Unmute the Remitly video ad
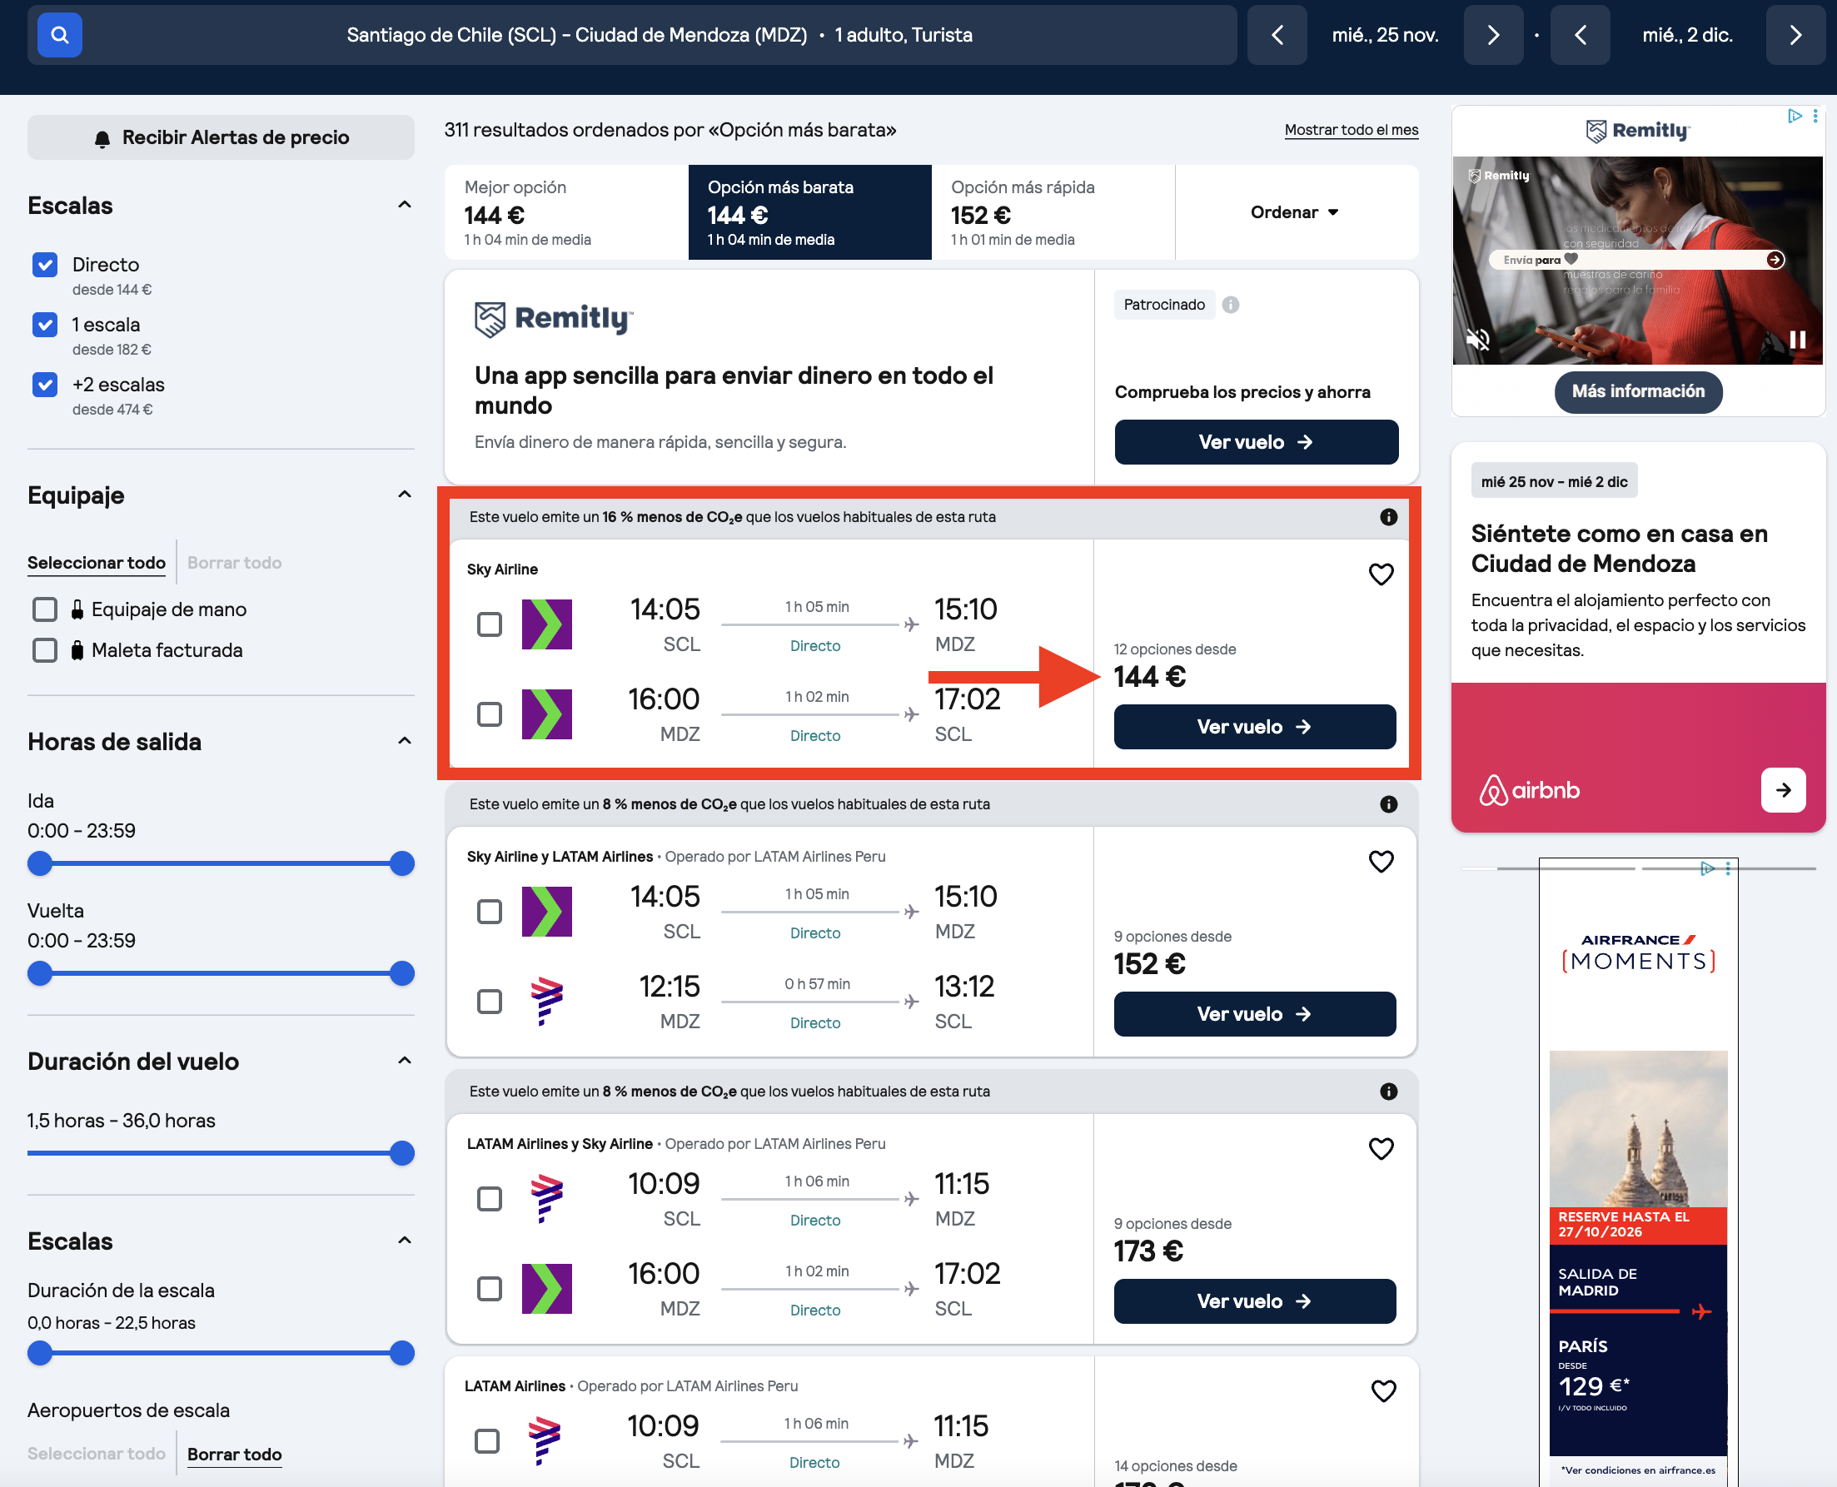The height and width of the screenshot is (1487, 1837). (x=1477, y=339)
